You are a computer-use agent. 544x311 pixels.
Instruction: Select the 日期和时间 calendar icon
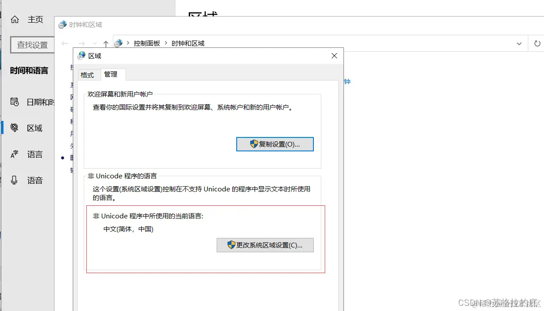(x=15, y=101)
